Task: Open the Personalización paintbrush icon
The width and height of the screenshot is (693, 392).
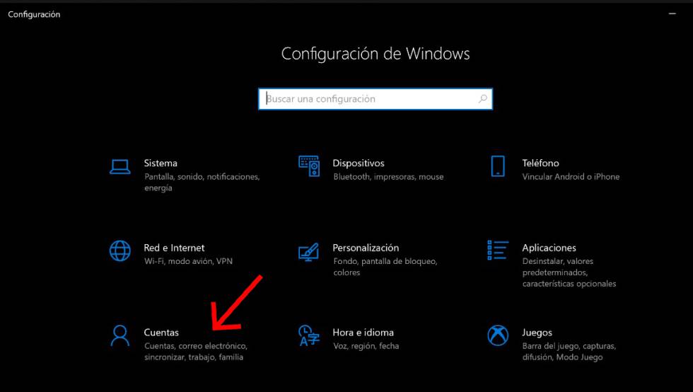Action: (308, 252)
